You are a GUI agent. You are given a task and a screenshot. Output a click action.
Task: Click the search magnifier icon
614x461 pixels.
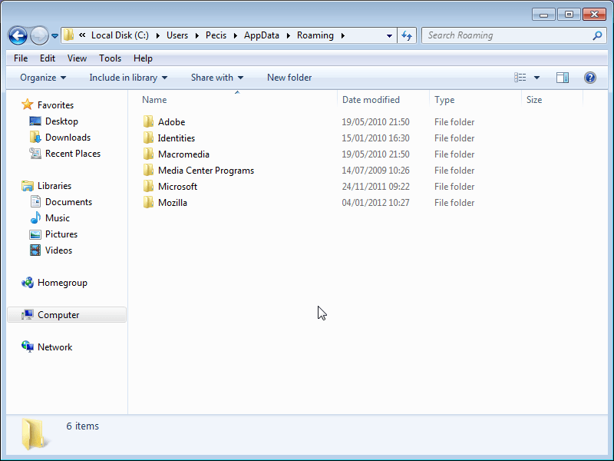(597, 35)
